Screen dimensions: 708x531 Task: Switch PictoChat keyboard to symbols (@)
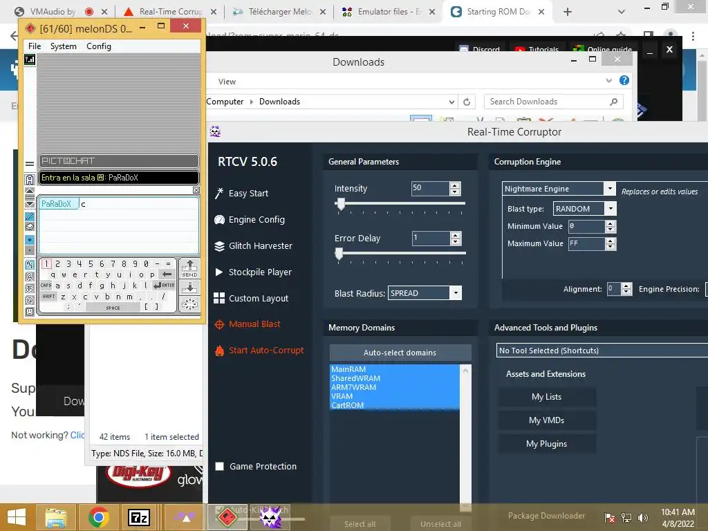[x=30, y=300]
